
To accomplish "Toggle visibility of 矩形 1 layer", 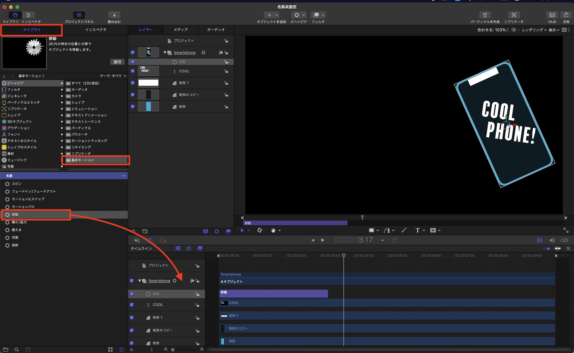I will 133,83.
